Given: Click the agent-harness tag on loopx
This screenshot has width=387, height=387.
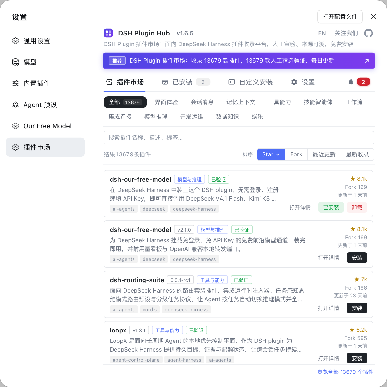Looking at the screenshot, I should (184, 360).
